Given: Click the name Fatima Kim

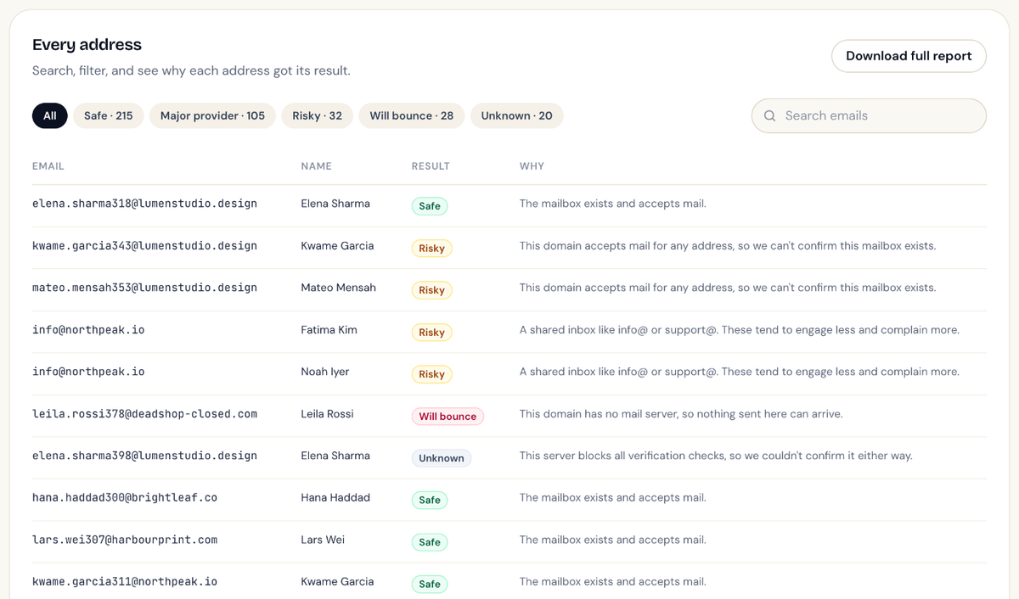Looking at the screenshot, I should 329,330.
